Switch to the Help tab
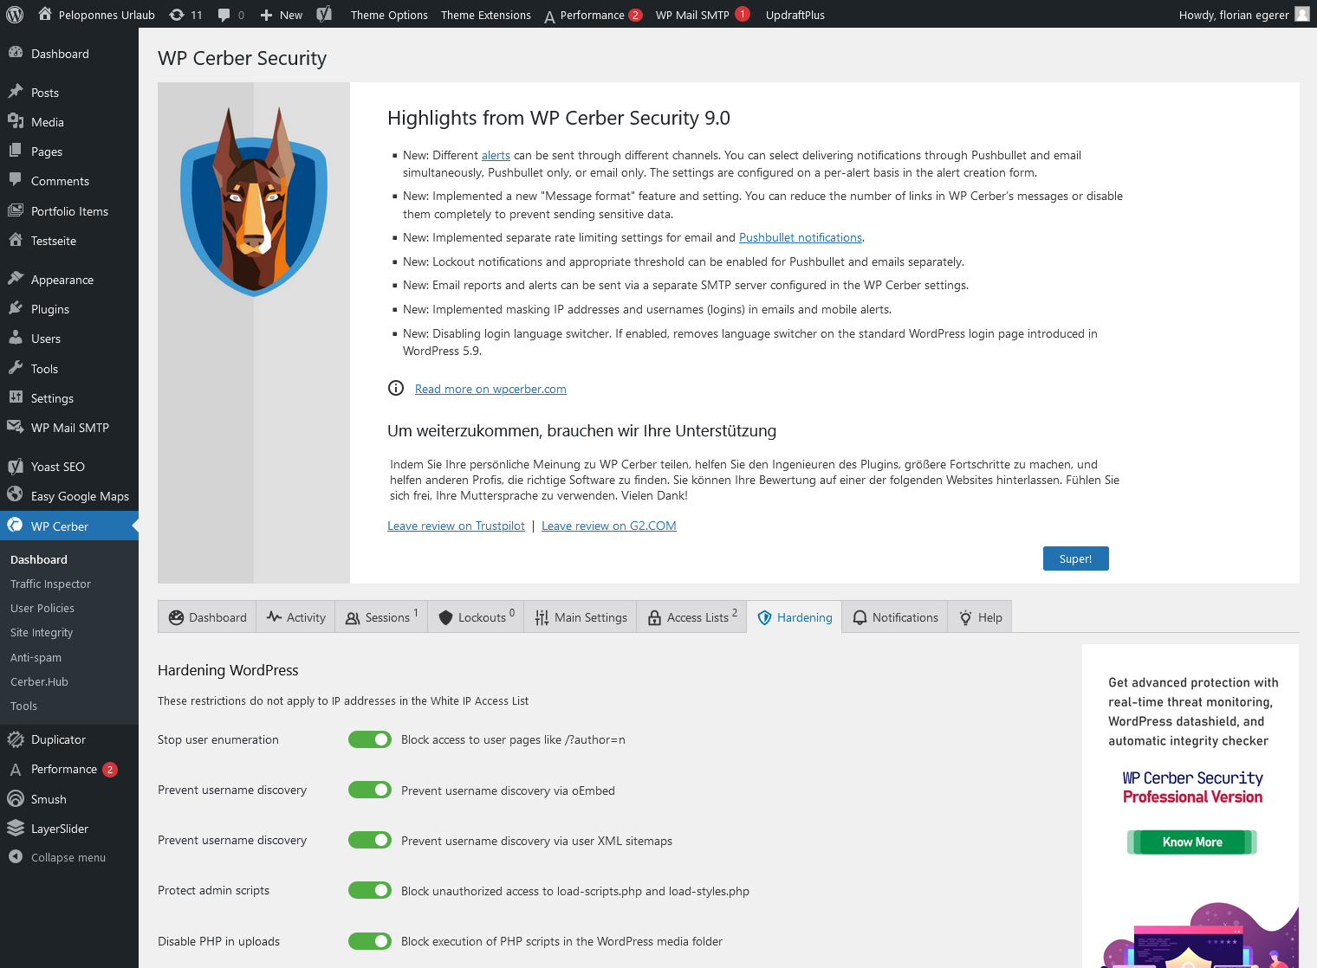Viewport: 1317px width, 968px height. [980, 617]
